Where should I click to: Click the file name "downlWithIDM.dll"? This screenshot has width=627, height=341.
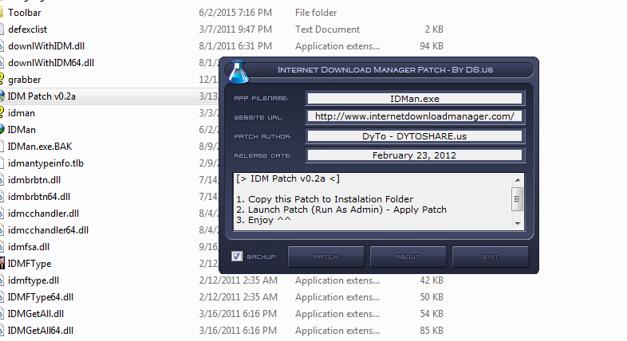coord(46,46)
